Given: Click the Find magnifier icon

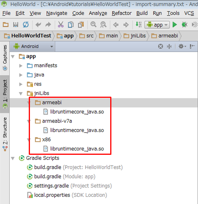Looking at the screenshot, I should pyautogui.click(x=93, y=24).
